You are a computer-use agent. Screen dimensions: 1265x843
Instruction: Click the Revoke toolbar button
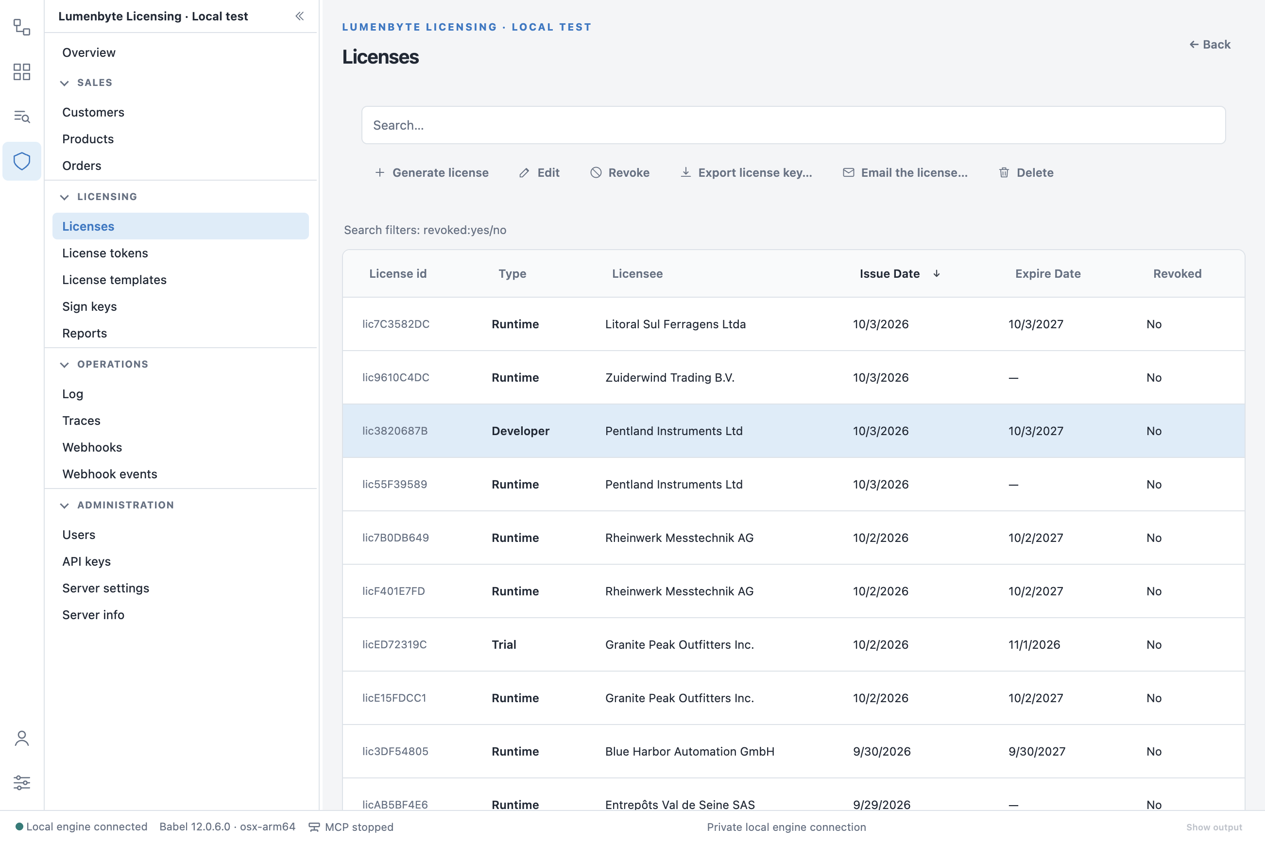click(x=619, y=172)
